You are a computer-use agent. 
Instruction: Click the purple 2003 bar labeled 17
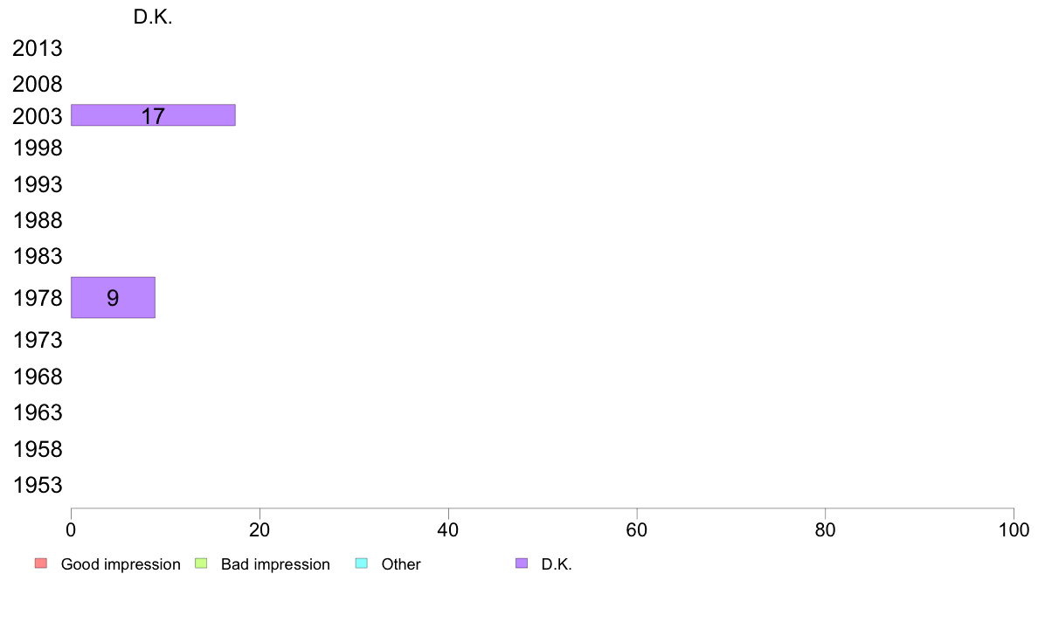click(x=153, y=115)
